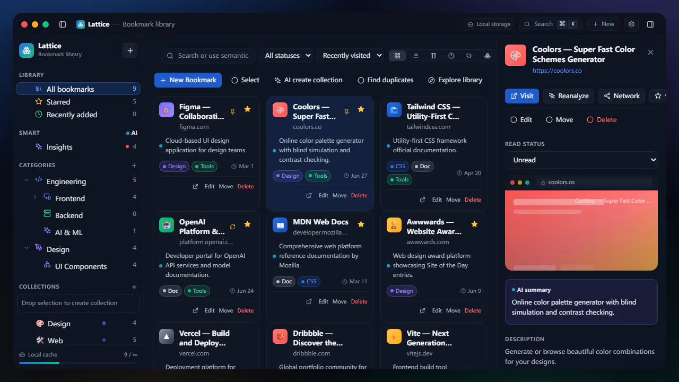This screenshot has height=382, width=679.
Task: Click New Bookmark button
Action: 188,80
